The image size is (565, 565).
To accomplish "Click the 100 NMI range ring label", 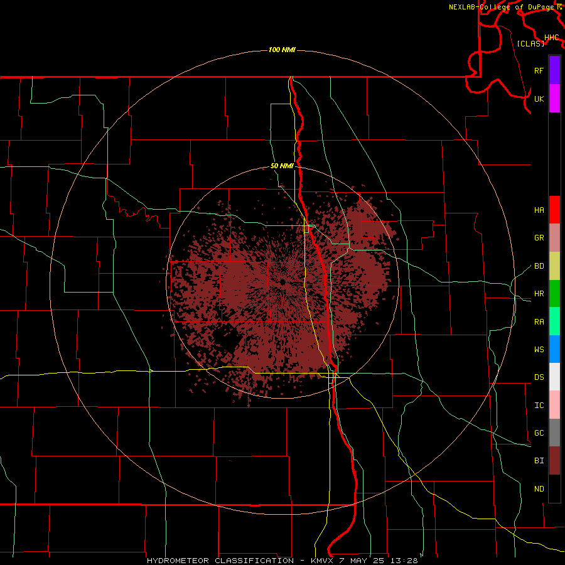I will [282, 50].
